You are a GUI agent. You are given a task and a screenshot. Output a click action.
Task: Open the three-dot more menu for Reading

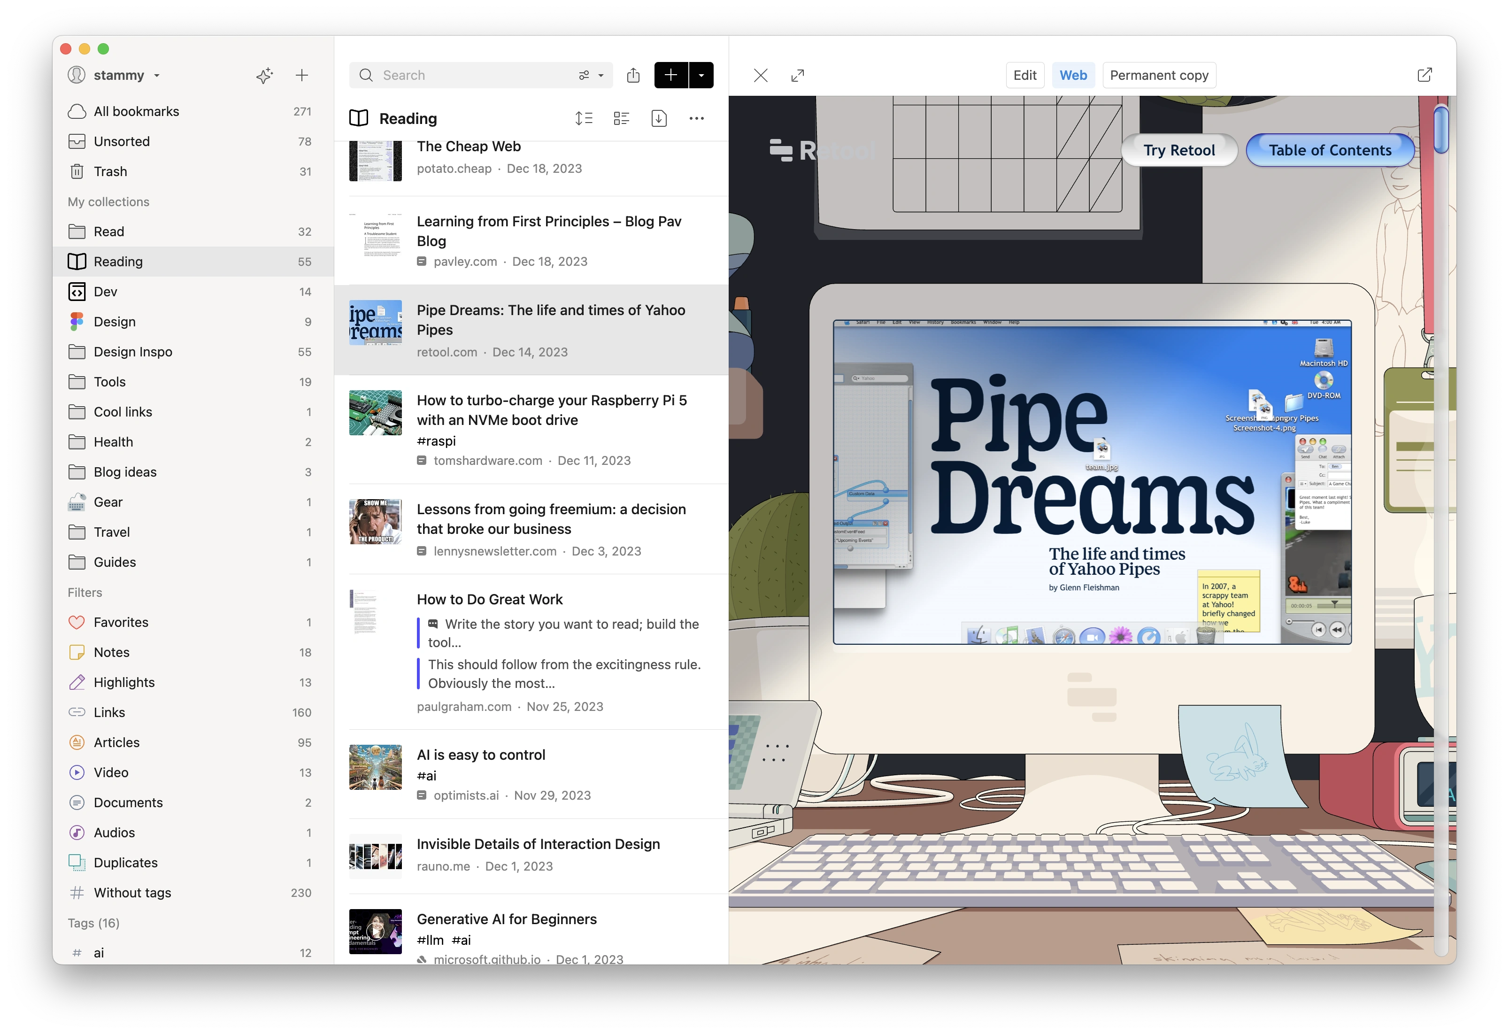tap(697, 118)
